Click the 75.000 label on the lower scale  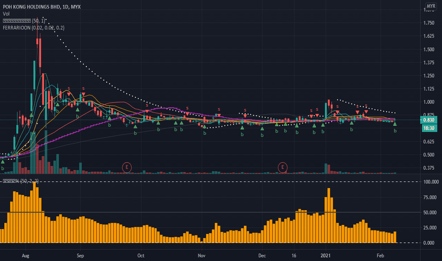[x=430, y=197]
